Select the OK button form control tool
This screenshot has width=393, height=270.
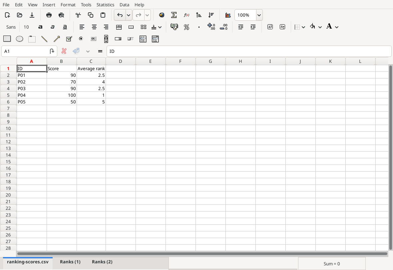pos(93,39)
